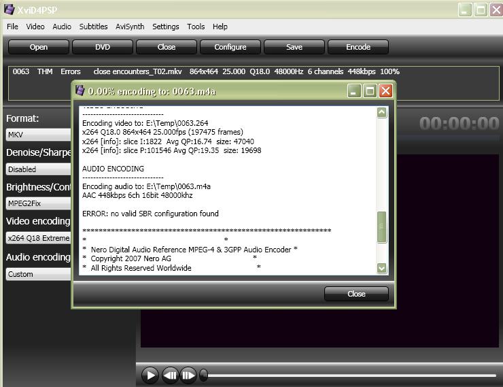Close the encoding dialog with the red X
Viewport: 503px width, 387px height.
click(385, 91)
